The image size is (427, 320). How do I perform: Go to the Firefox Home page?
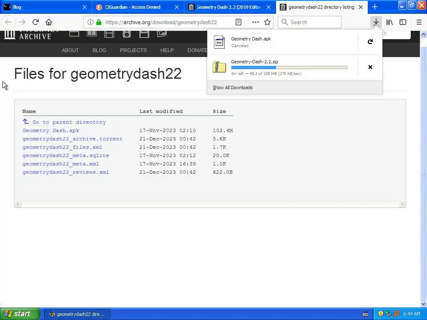click(x=49, y=22)
